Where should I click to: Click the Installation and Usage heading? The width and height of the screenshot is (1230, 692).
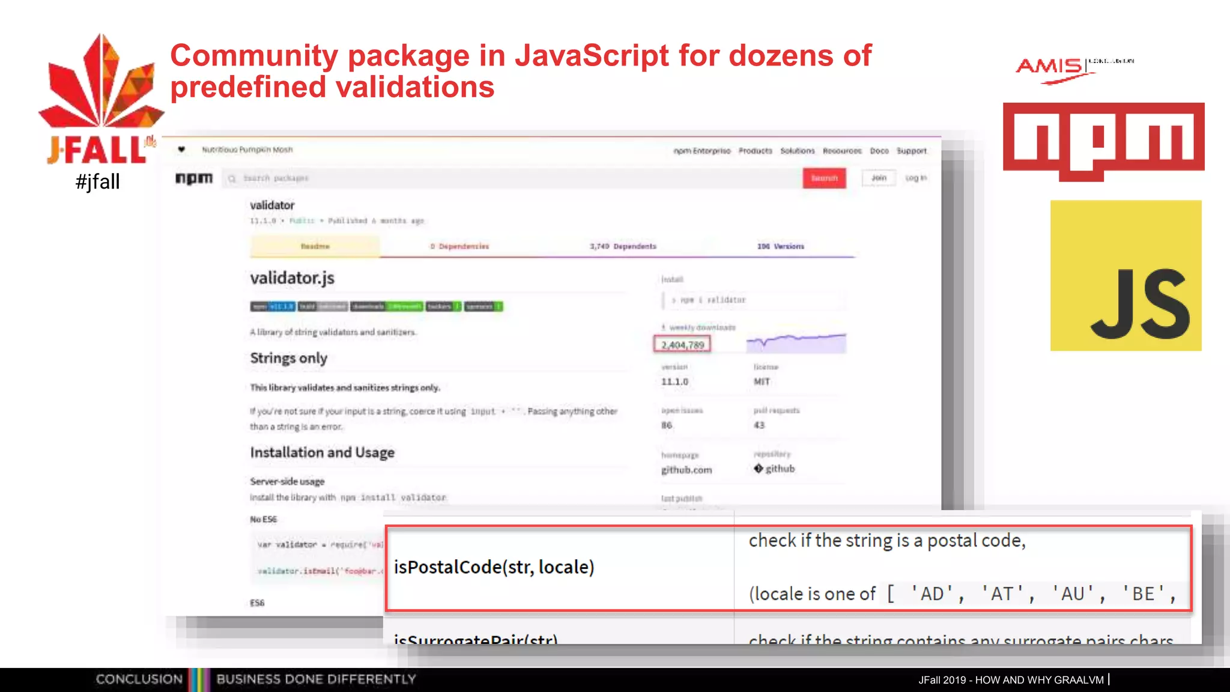[323, 452]
